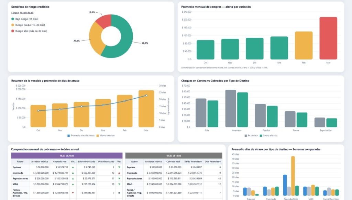Click the red Mar bar in purchases chart
The width and height of the screenshot is (352, 200).
pyautogui.click(x=328, y=38)
